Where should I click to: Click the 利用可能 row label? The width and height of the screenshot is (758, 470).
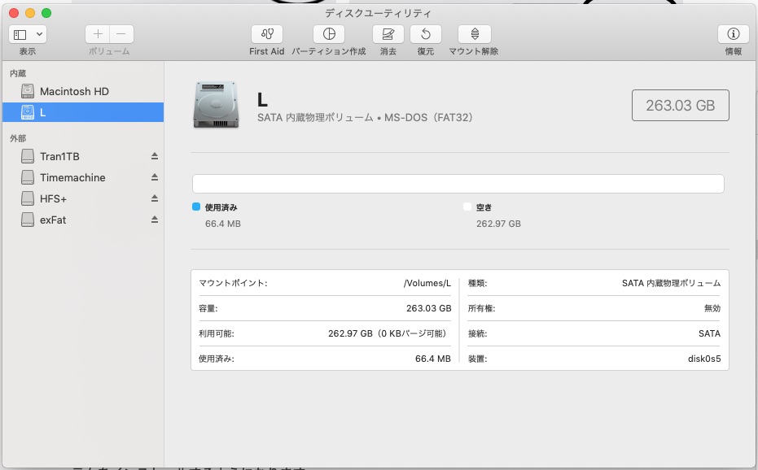click(216, 333)
